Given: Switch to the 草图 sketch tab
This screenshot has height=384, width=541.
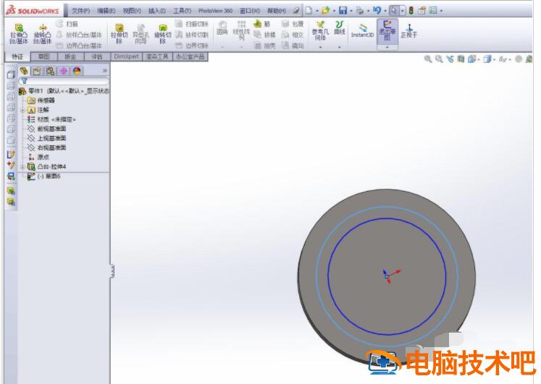Looking at the screenshot, I should pyautogui.click(x=44, y=56).
